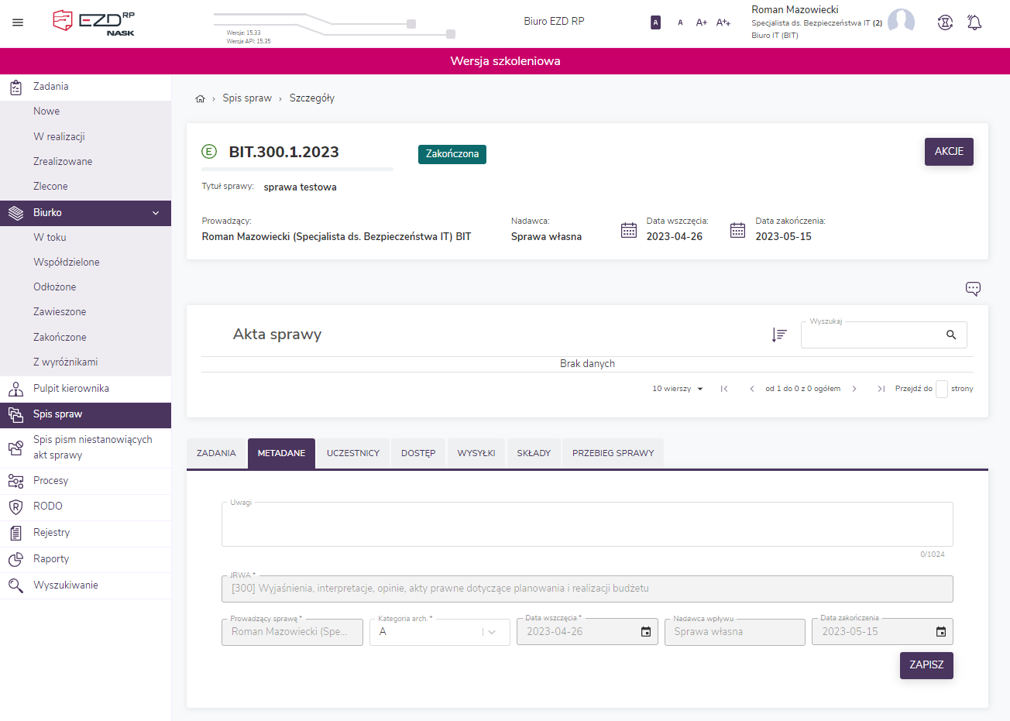Screen dimensions: 1010x721
Task: Switch to the UCZESTNICY tab
Action: pyautogui.click(x=353, y=453)
